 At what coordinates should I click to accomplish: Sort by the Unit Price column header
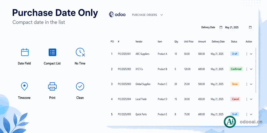(189, 41)
